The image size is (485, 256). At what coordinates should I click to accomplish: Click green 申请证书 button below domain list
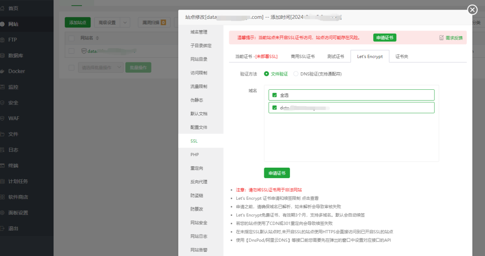(277, 173)
